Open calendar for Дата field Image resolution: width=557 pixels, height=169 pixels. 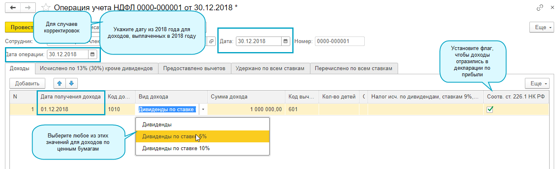point(285,41)
